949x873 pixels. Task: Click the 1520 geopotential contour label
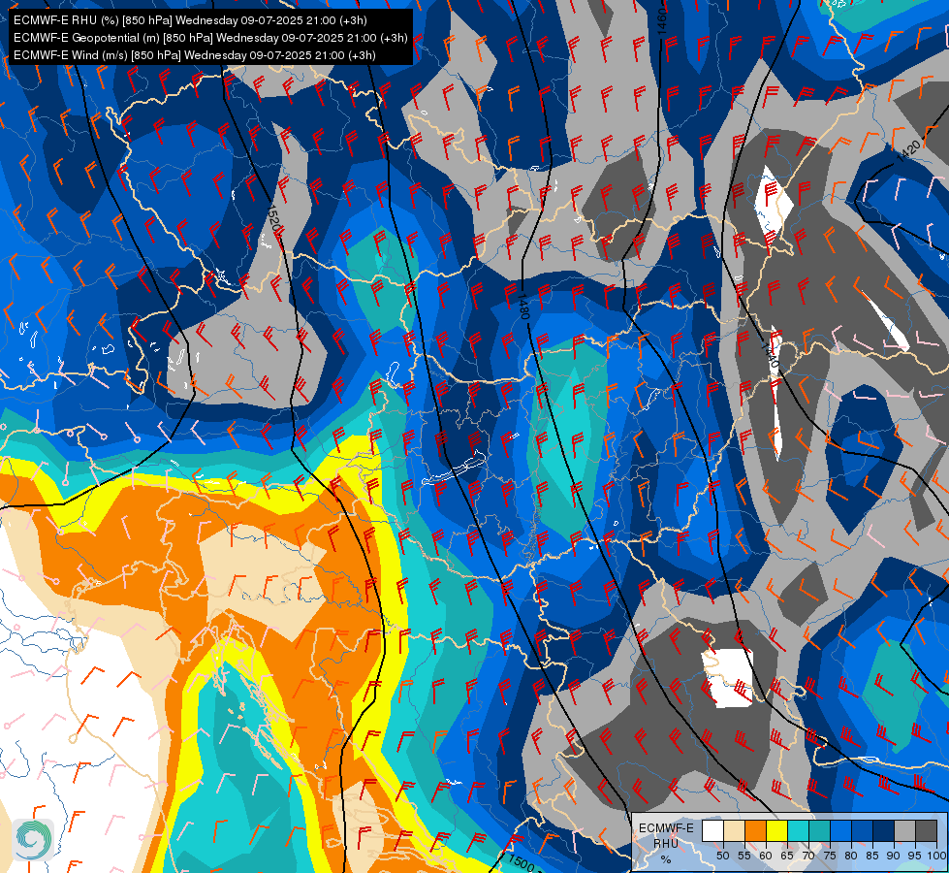click(x=274, y=220)
